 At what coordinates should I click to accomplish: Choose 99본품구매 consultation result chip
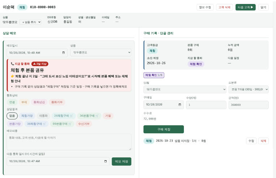(x=62, y=124)
